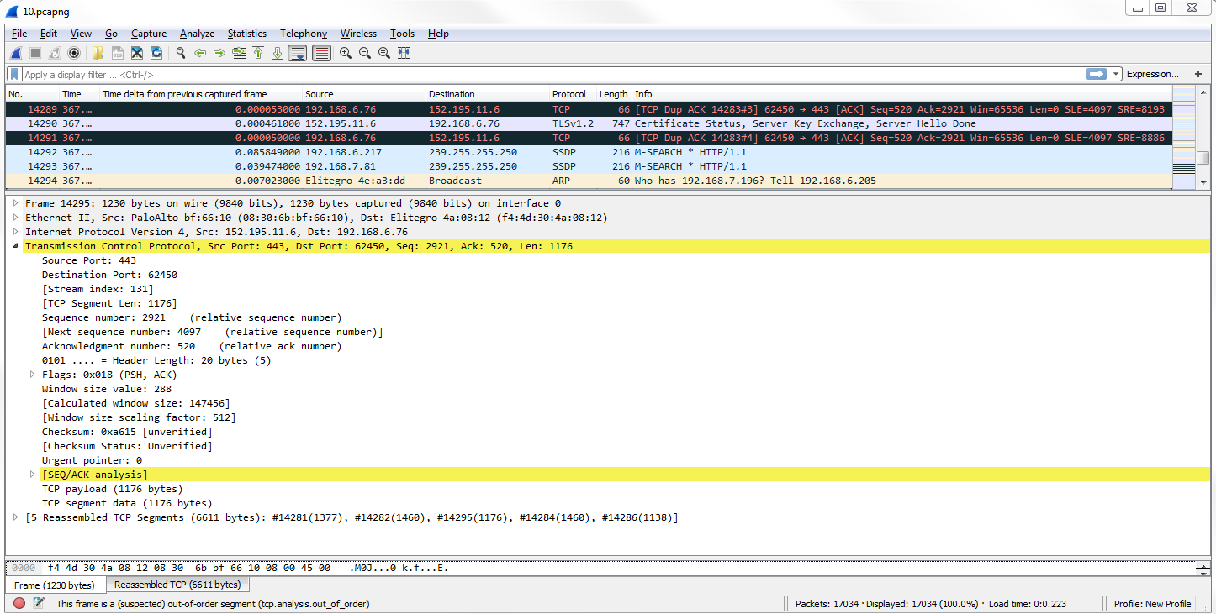This screenshot has height=614, width=1216.
Task: Reload the capture file
Action: 156,53
